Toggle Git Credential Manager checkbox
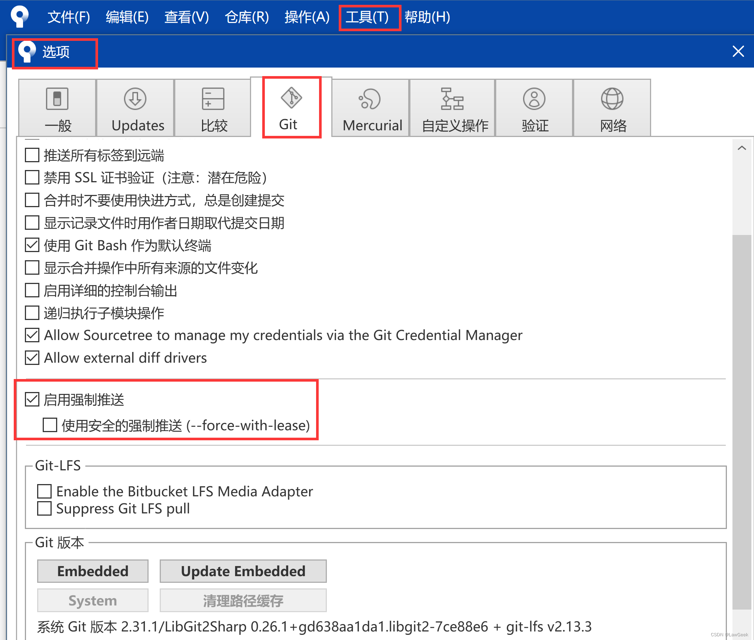 (32, 335)
